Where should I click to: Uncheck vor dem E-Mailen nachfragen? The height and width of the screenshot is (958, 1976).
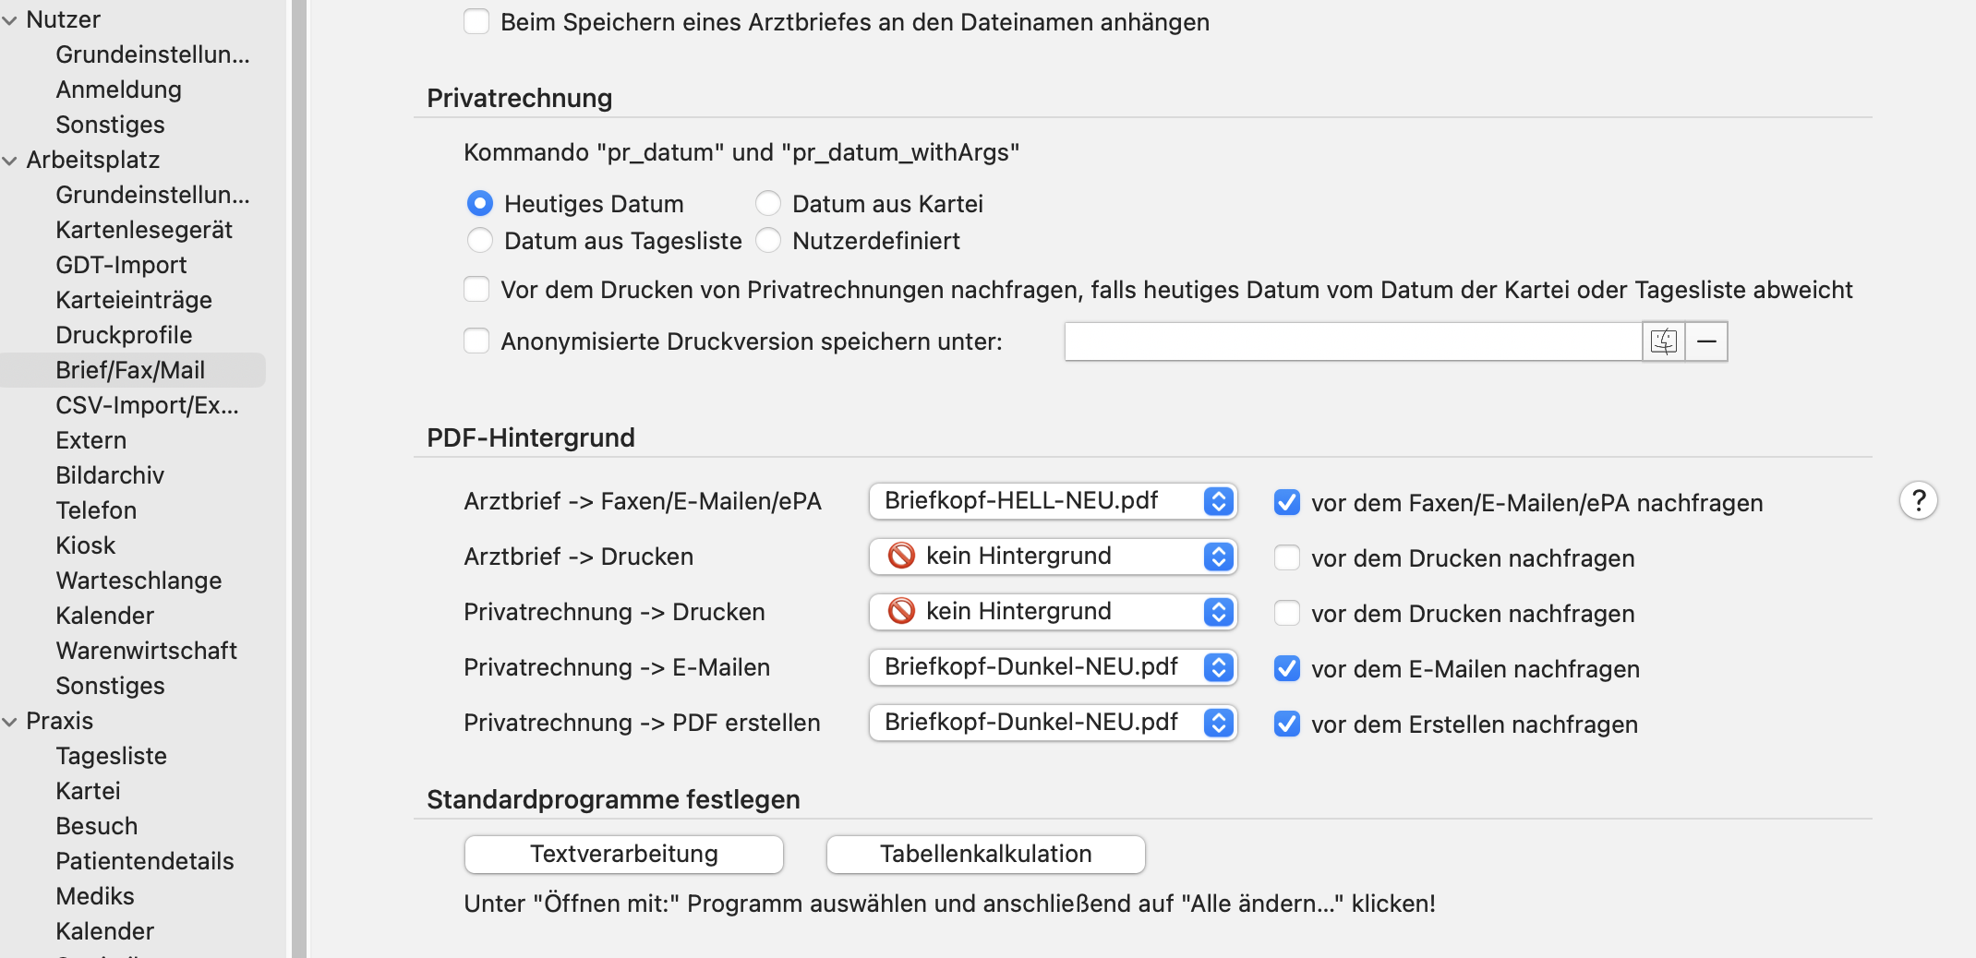(1287, 668)
